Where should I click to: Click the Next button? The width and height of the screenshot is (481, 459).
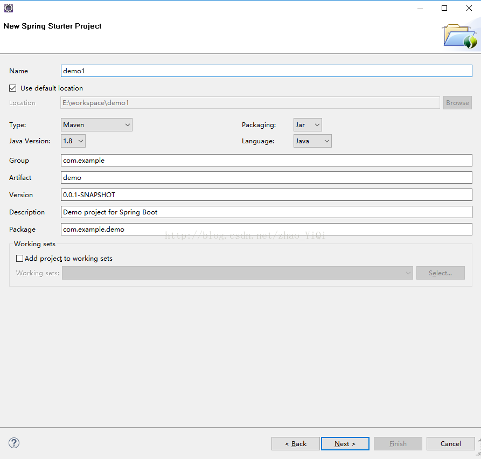[x=345, y=444]
